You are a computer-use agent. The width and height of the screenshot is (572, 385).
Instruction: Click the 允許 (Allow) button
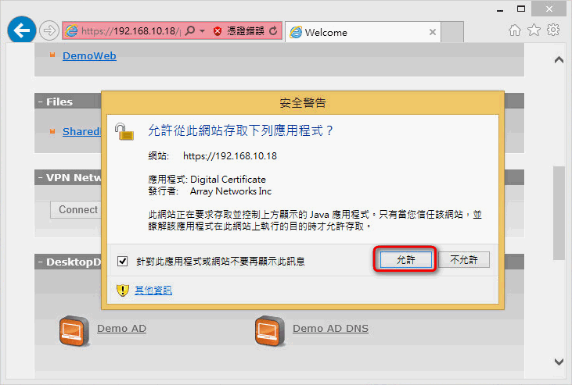click(x=405, y=260)
